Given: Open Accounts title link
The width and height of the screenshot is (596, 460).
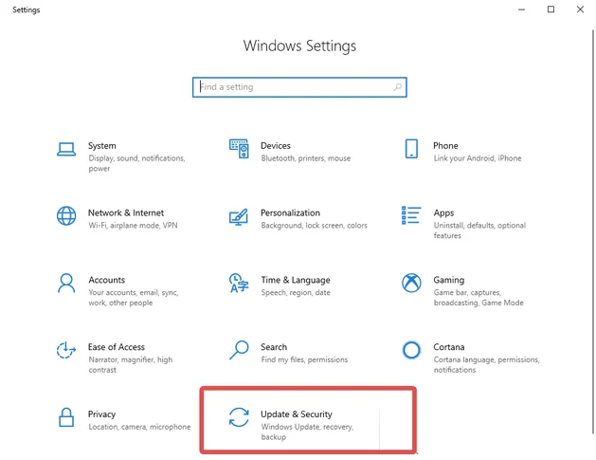Looking at the screenshot, I should tap(107, 280).
